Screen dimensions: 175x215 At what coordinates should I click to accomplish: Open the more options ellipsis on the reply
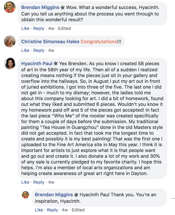[x=172, y=198]
